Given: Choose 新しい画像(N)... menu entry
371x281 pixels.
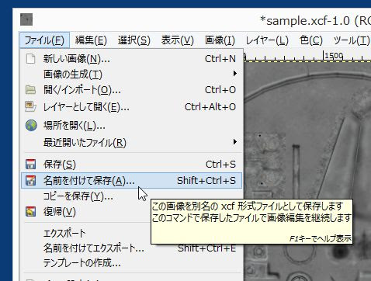Looking at the screenshot, I should (131, 59).
